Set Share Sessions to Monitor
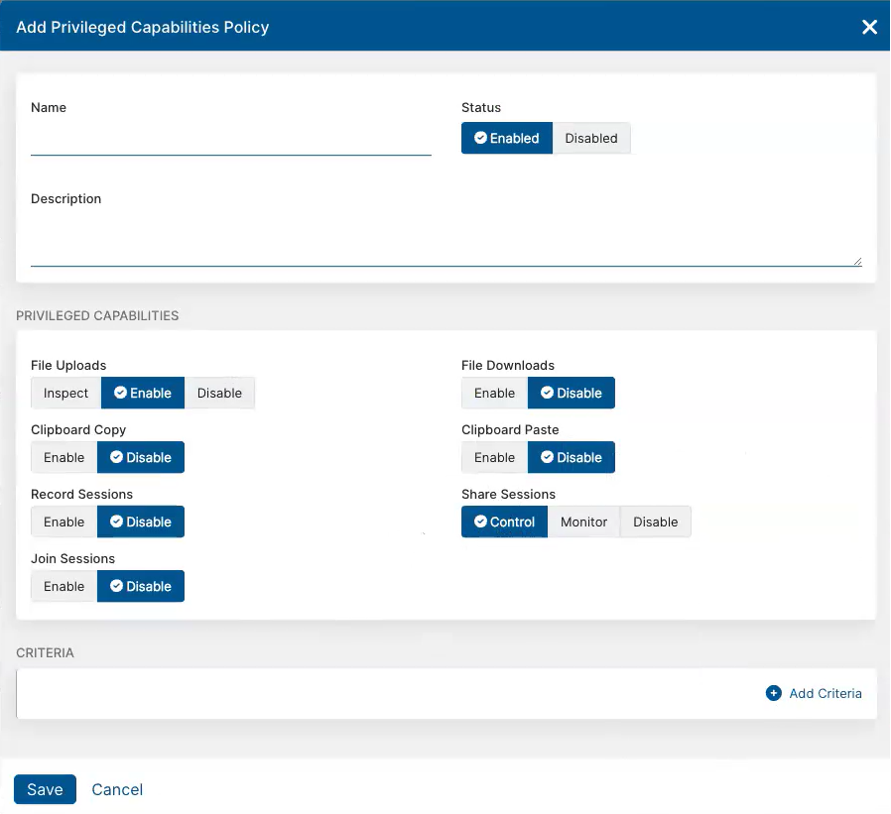Viewport: 891px width, 814px height. tap(583, 522)
